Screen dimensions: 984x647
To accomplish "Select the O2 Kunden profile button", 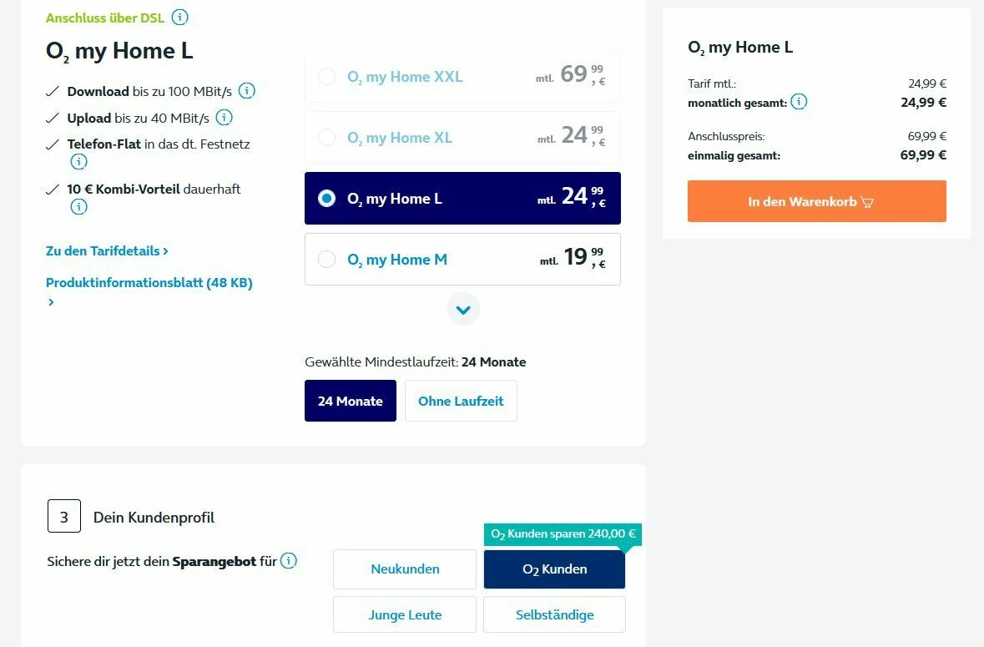I will (x=554, y=569).
